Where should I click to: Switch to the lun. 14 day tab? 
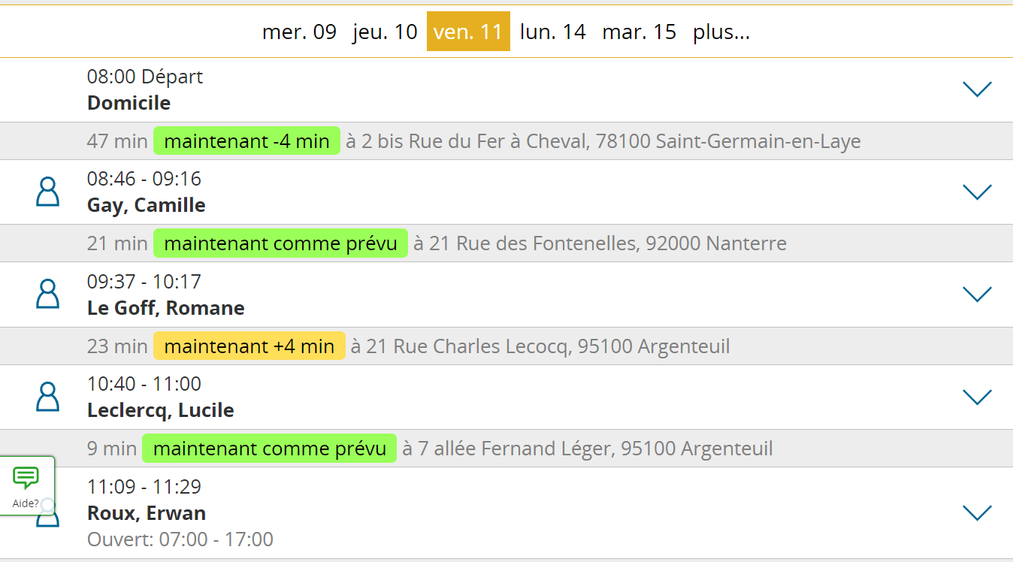pyautogui.click(x=552, y=32)
